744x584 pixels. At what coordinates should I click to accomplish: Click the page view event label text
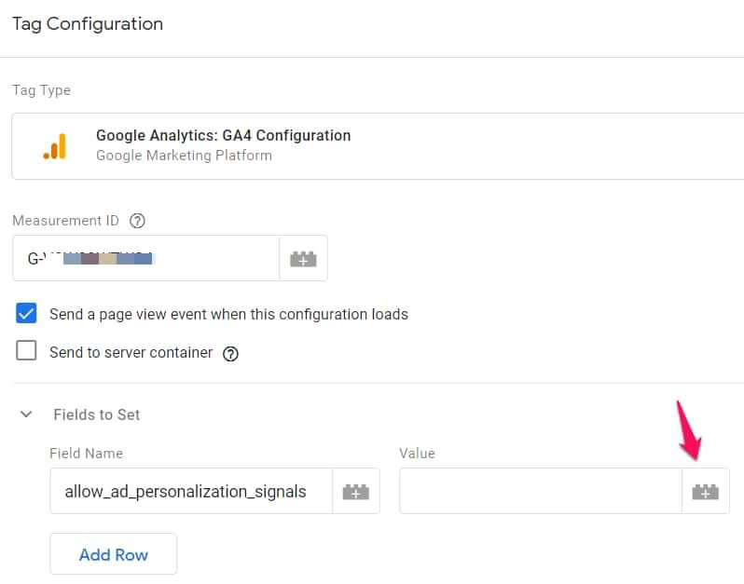pos(228,314)
